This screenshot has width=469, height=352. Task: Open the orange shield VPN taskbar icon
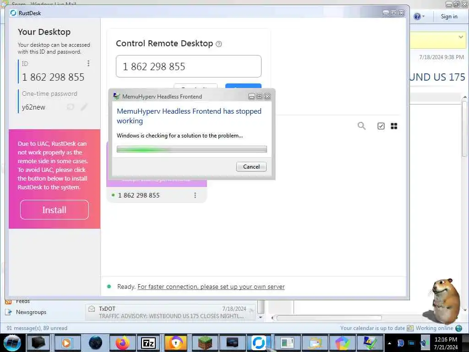point(176,343)
